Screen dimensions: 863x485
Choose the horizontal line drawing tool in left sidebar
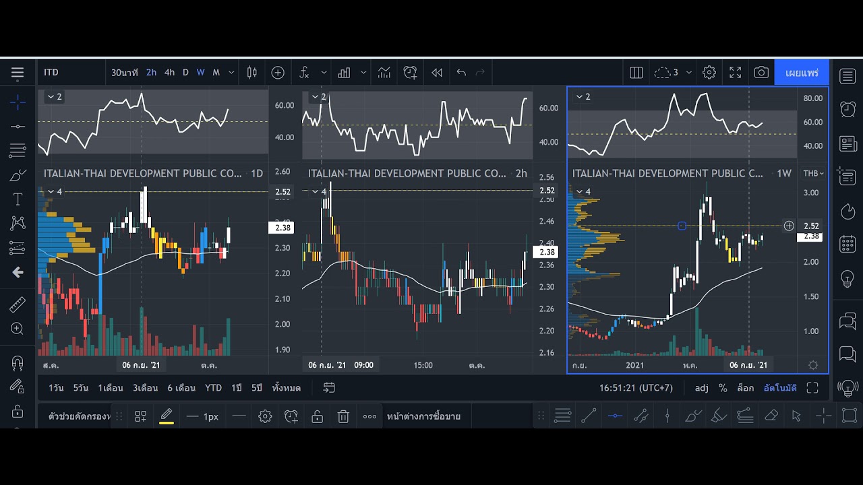(18, 126)
